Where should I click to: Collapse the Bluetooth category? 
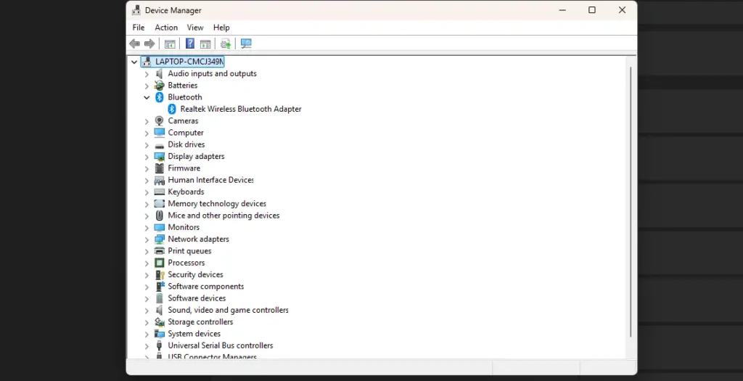tap(147, 97)
